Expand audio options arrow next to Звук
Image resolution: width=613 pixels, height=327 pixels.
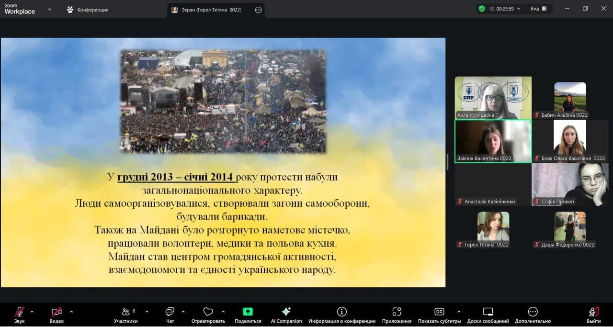click(x=32, y=312)
